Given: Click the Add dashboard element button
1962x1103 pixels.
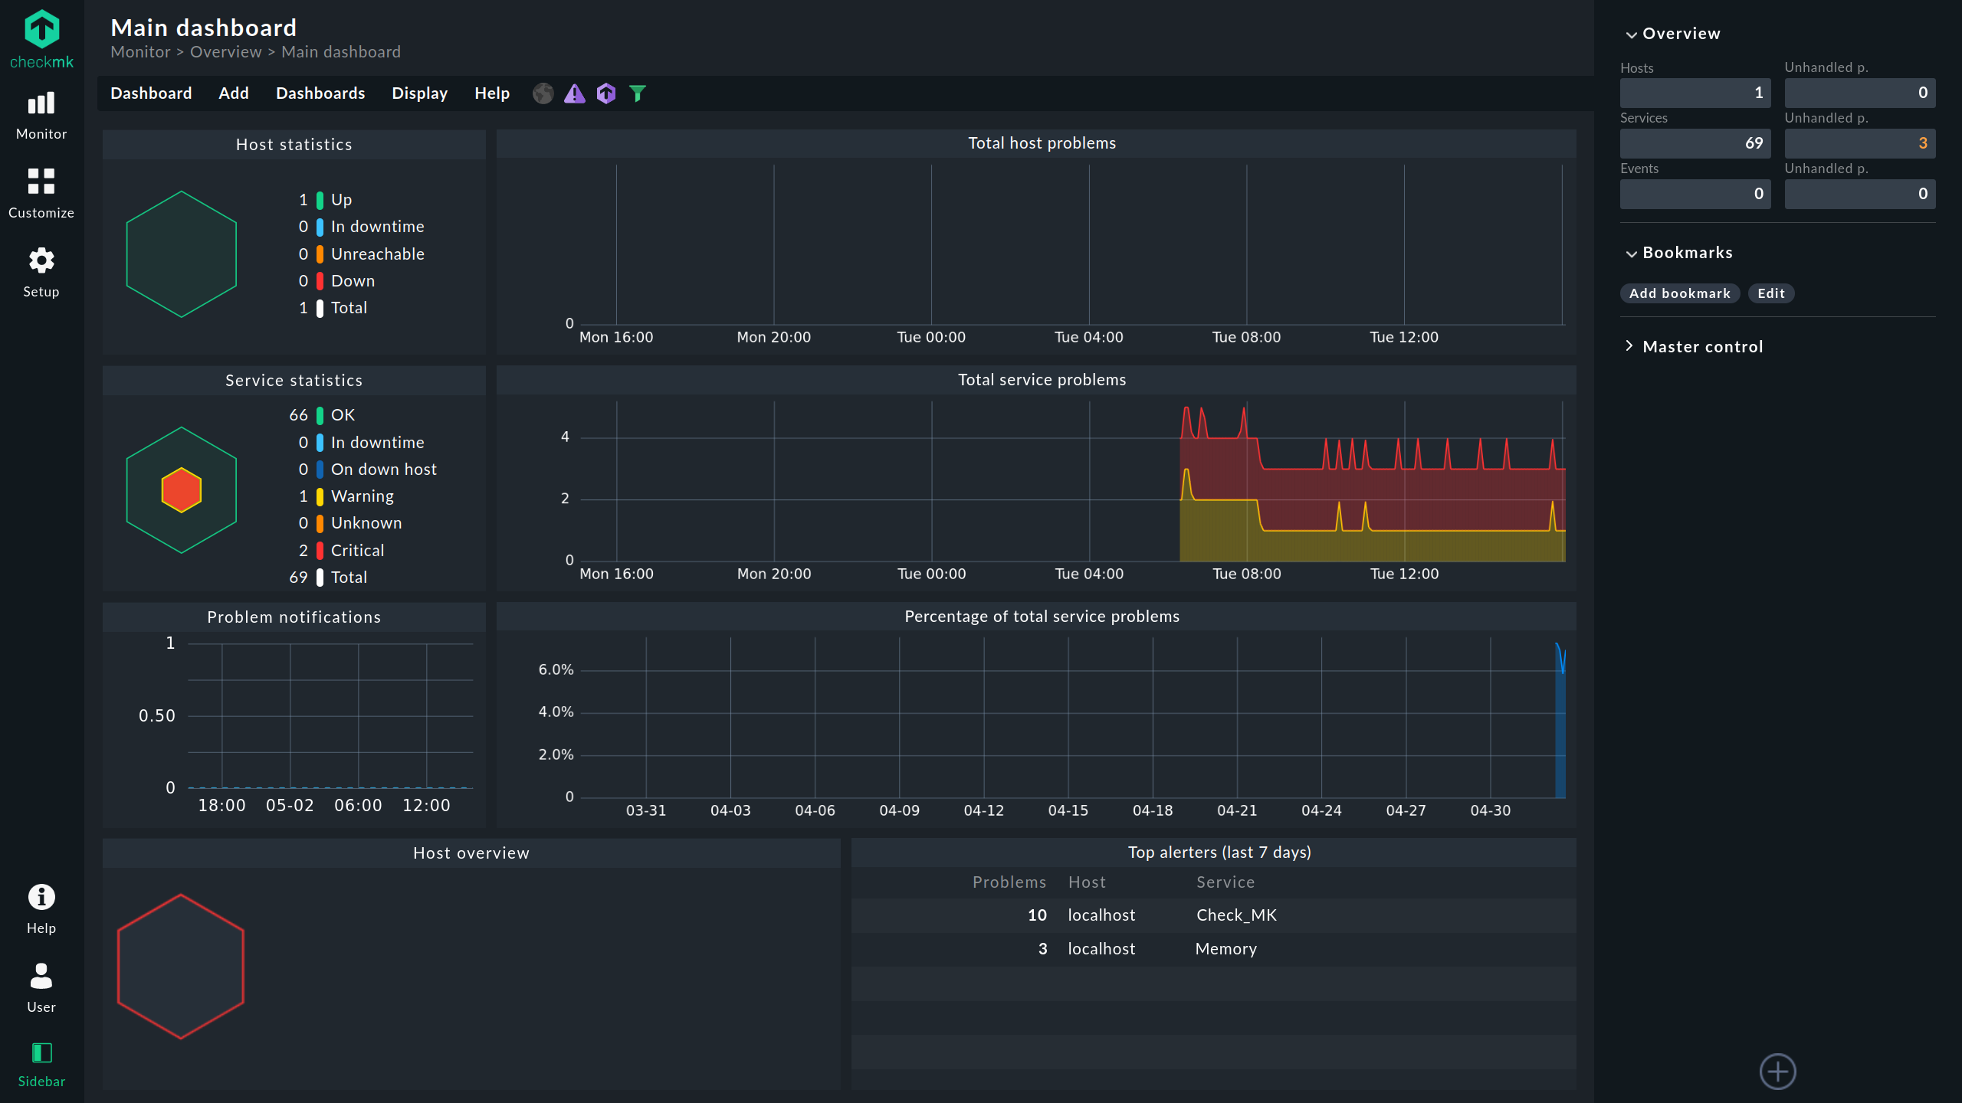Looking at the screenshot, I should 1777,1071.
